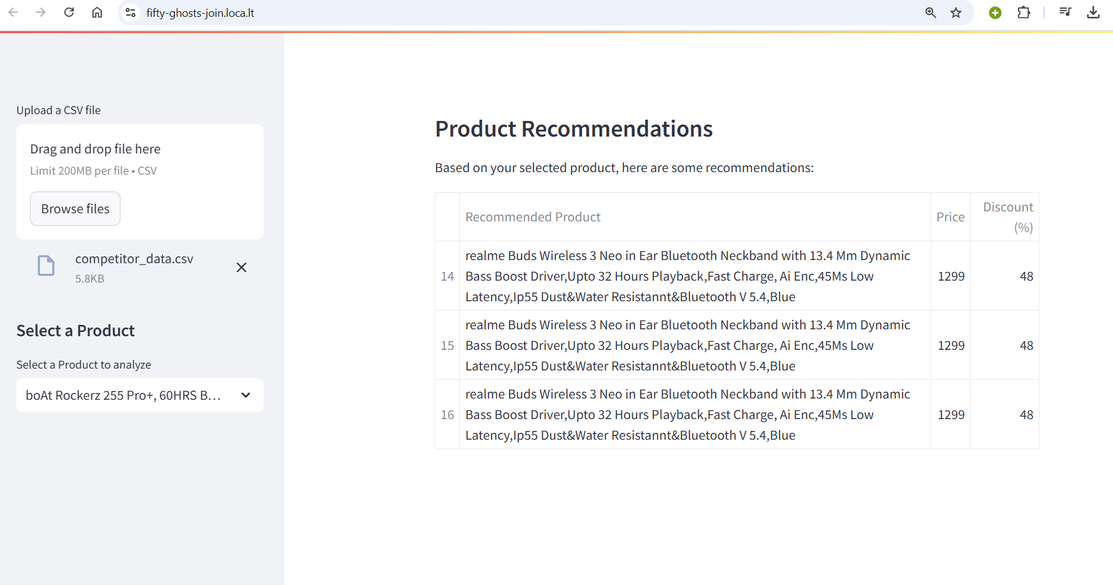Open the extensions puzzle icon
Image resolution: width=1113 pixels, height=585 pixels.
[1024, 12]
